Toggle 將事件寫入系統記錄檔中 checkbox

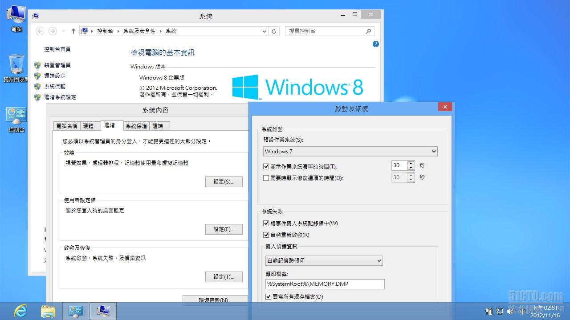(x=266, y=224)
